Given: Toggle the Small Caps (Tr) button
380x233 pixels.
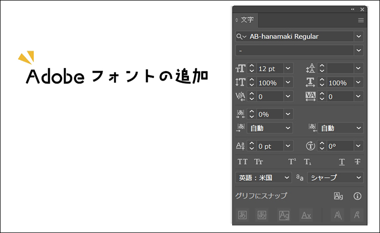Looking at the screenshot, I should click(259, 162).
